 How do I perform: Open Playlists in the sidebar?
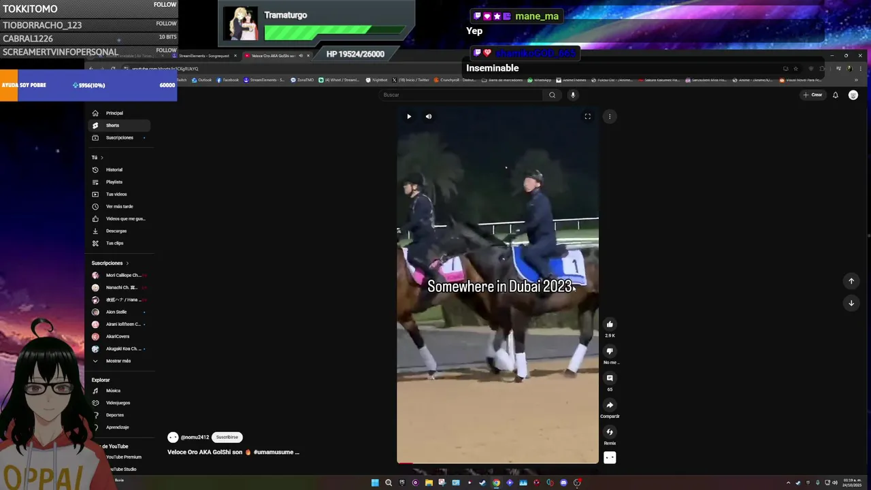click(x=120, y=182)
